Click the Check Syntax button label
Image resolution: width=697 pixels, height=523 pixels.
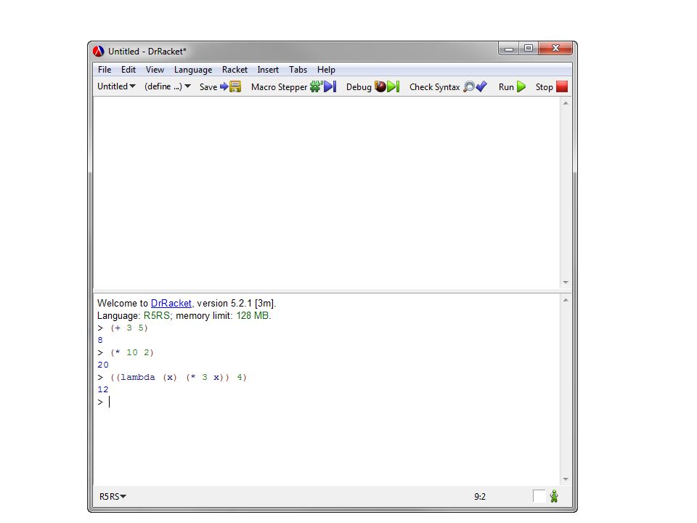pos(434,86)
